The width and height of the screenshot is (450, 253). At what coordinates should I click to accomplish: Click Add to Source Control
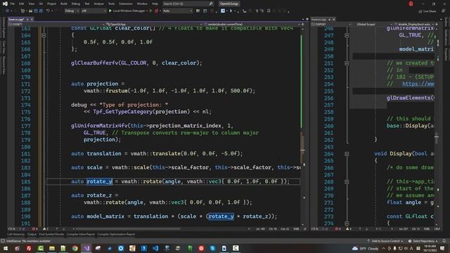385,241
